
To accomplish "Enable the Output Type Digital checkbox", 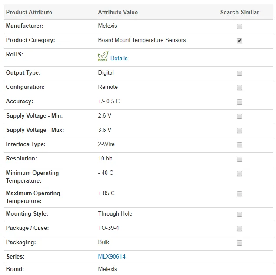I will click(x=239, y=73).
